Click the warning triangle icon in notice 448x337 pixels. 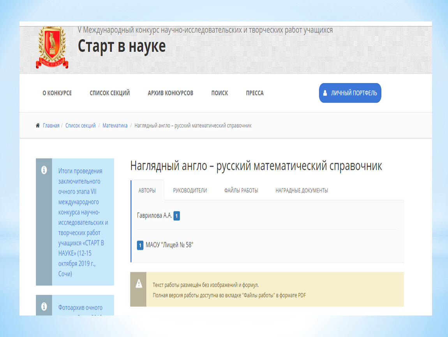click(139, 284)
